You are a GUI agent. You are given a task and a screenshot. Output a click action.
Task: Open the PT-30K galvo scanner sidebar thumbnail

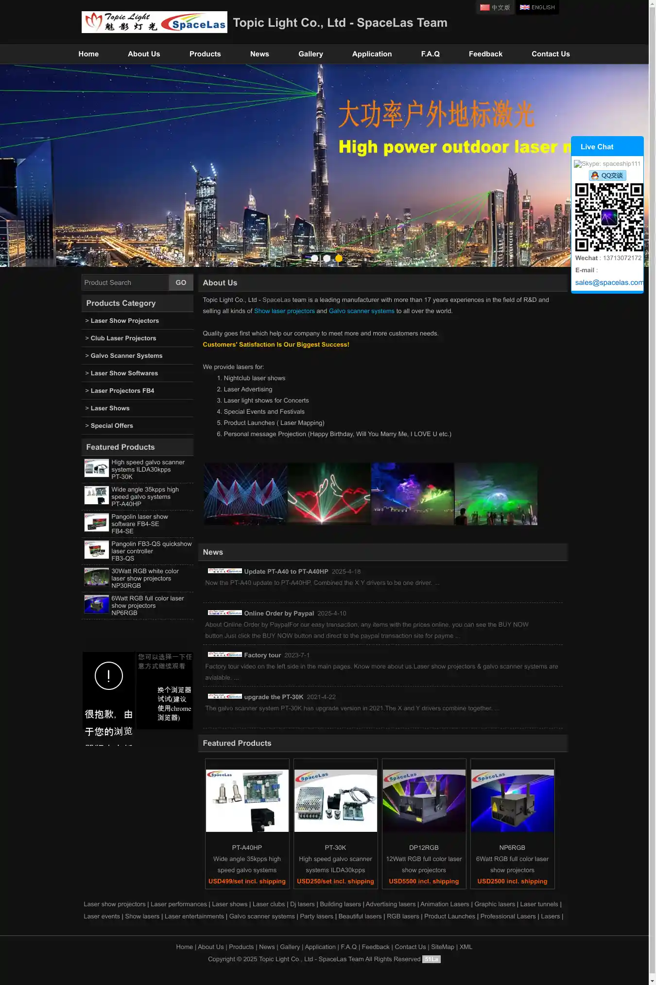[96, 469]
